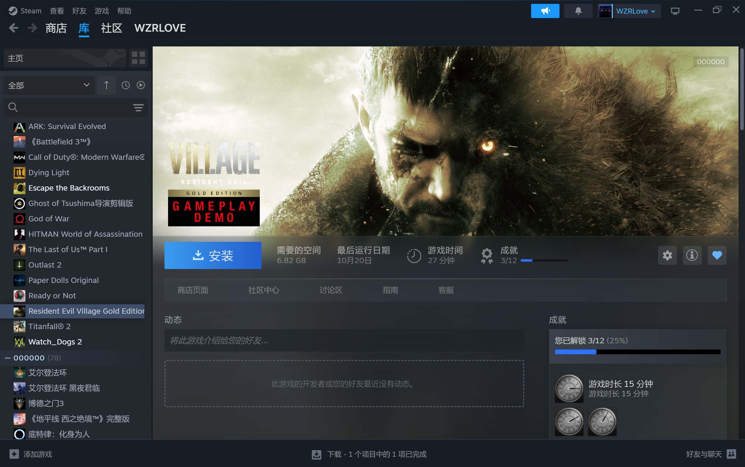Go to the 商店 tab
The height and width of the screenshot is (467, 745).
(56, 28)
